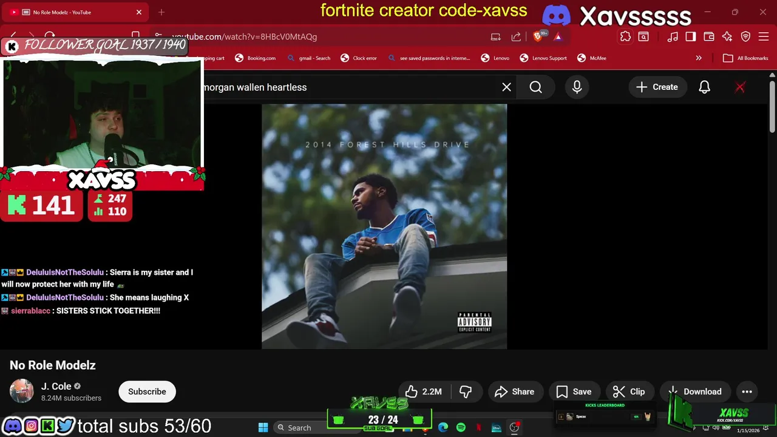
Task: Open Netflix from the taskbar
Action: 478,427
